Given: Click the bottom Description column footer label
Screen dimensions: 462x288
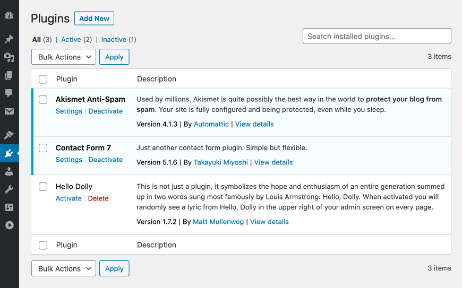Looking at the screenshot, I should pyautogui.click(x=157, y=245).
